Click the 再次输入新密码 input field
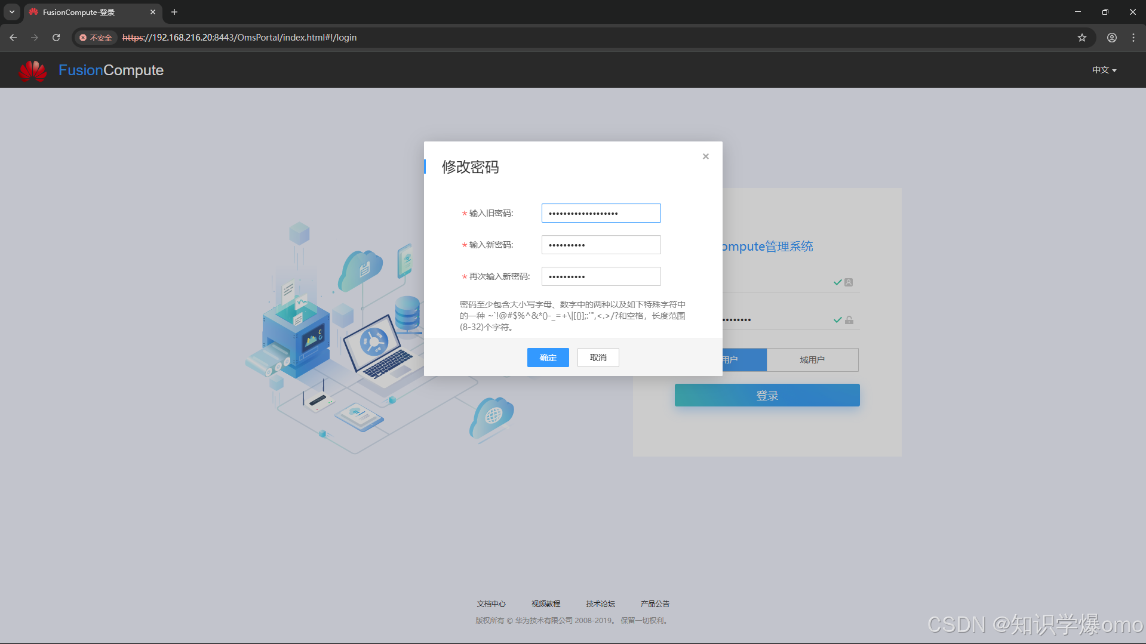This screenshot has width=1146, height=644. pos(601,276)
